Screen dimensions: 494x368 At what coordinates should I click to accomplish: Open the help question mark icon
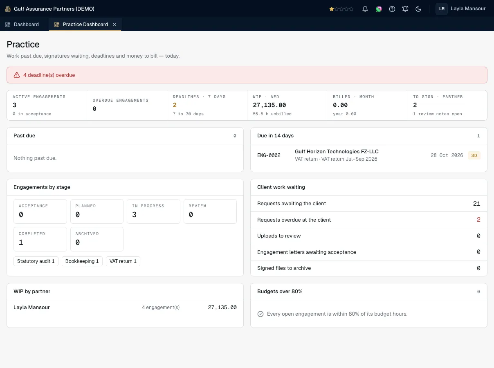(x=392, y=9)
